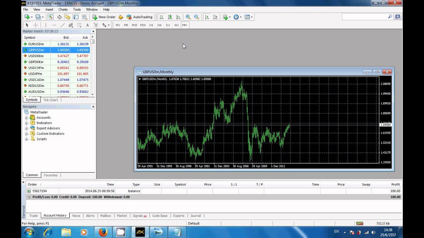
Task: Close the Navigator panel
Action: (93, 107)
